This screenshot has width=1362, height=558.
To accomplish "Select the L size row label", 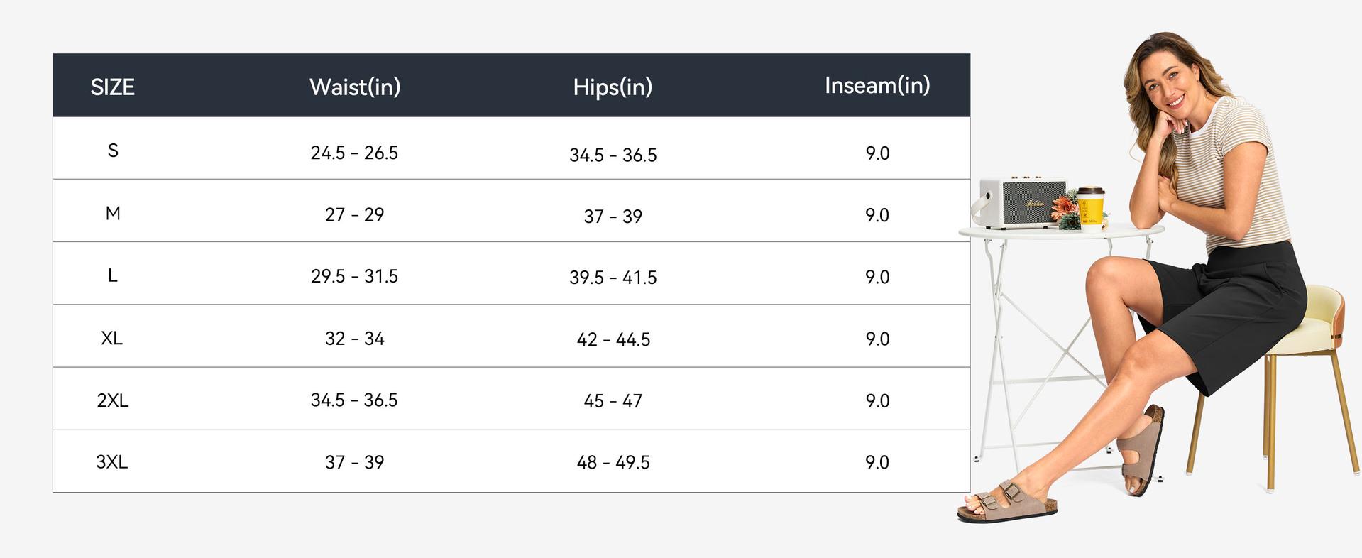I will pos(112,275).
